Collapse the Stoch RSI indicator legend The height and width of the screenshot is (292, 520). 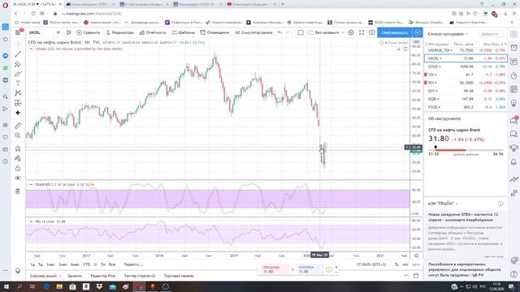tap(31, 184)
